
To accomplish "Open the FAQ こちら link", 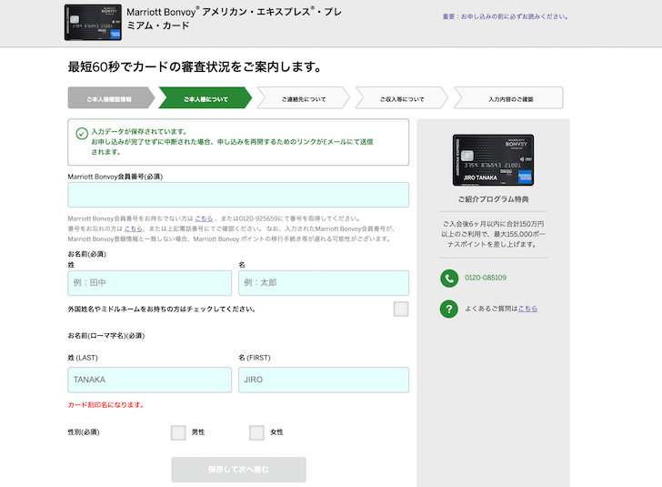I will [527, 309].
